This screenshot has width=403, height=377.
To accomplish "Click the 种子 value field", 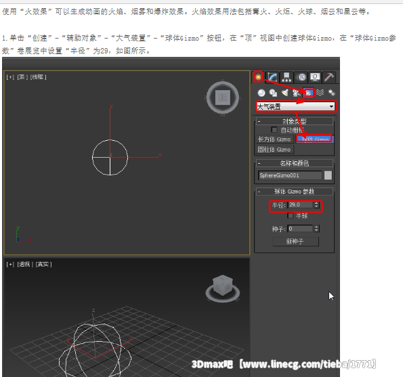I will pyautogui.click(x=300, y=229).
